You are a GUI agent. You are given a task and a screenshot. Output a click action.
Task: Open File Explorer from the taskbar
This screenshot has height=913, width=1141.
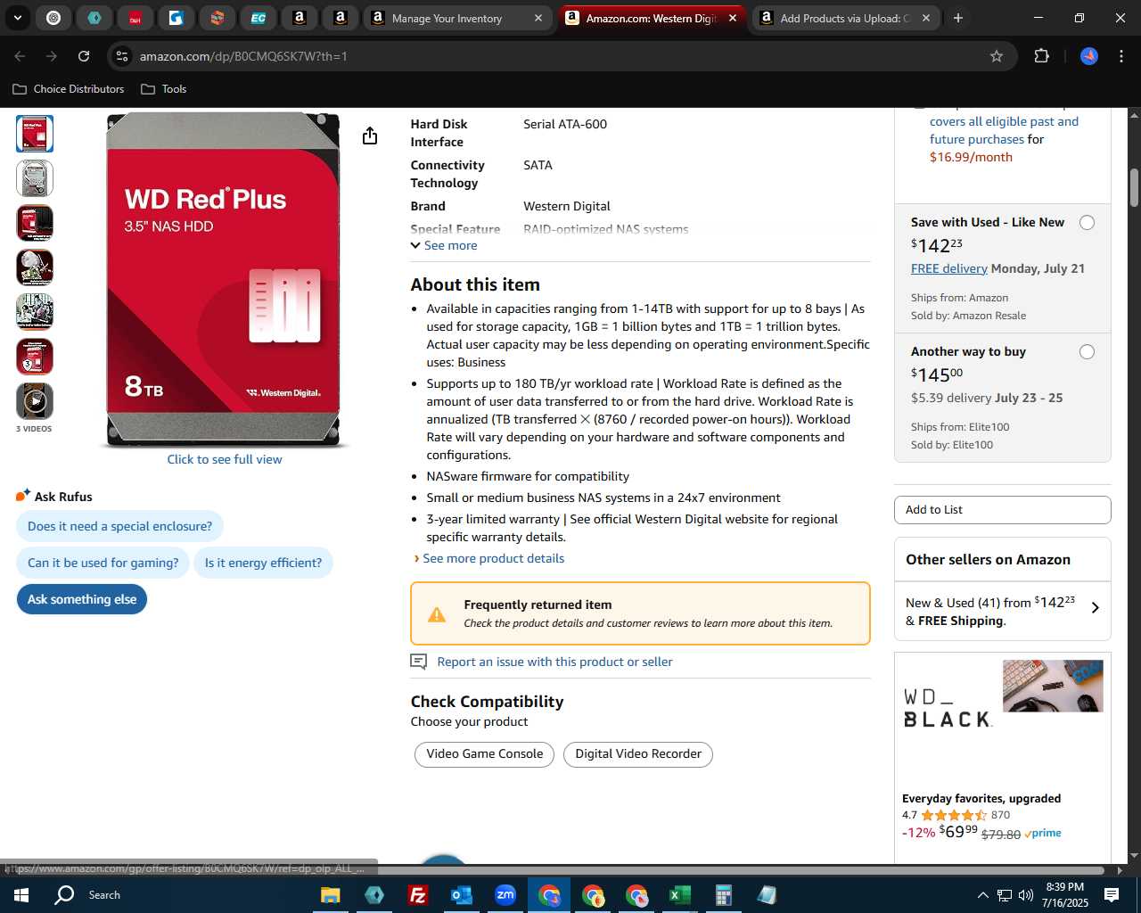[330, 895]
